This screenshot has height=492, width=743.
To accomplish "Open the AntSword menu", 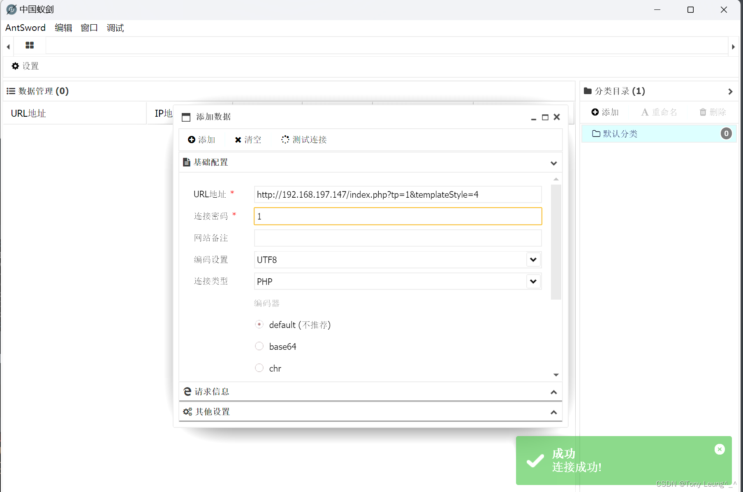I will pyautogui.click(x=25, y=28).
